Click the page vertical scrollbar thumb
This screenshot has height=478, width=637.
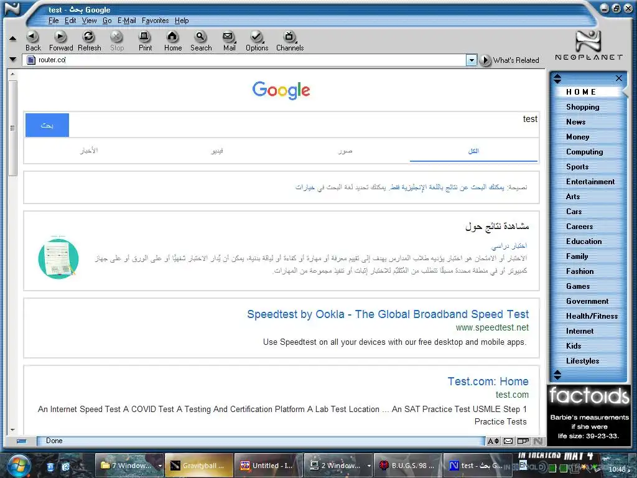pos(12,128)
